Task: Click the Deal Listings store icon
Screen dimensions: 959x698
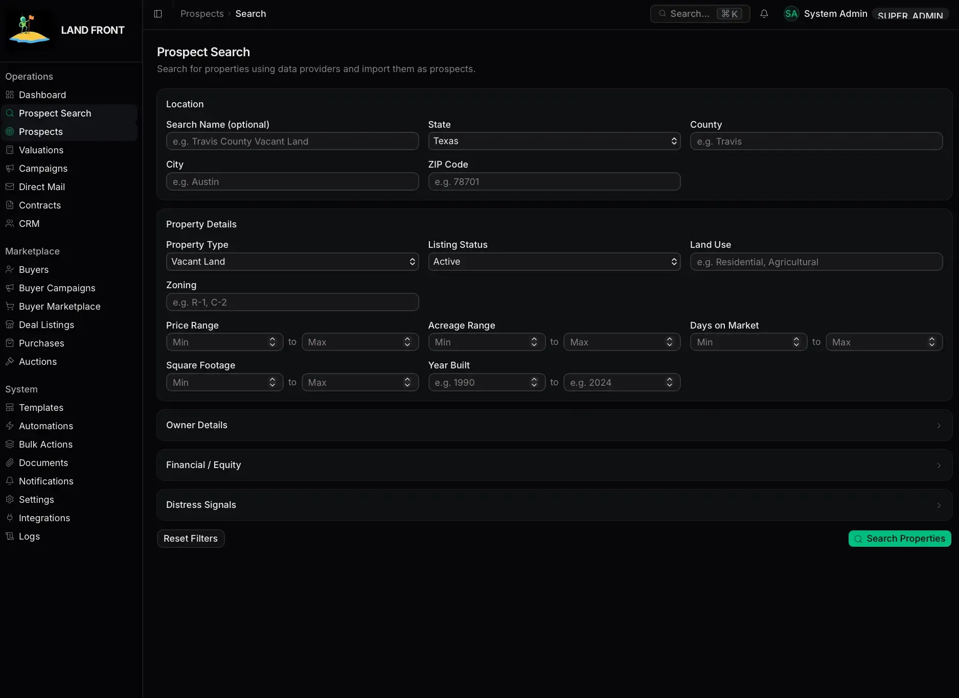Action: 10,325
